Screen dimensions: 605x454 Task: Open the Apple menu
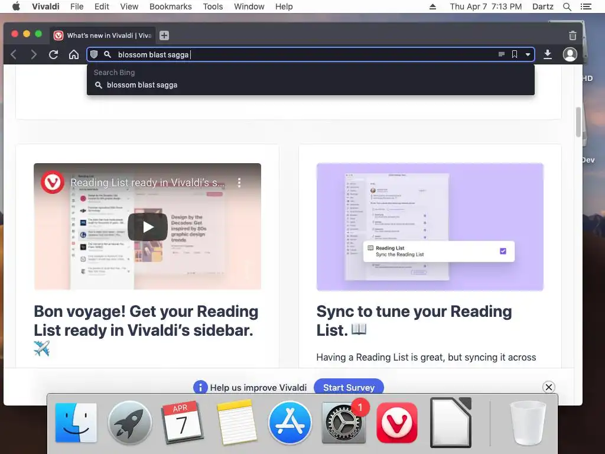[x=16, y=6]
